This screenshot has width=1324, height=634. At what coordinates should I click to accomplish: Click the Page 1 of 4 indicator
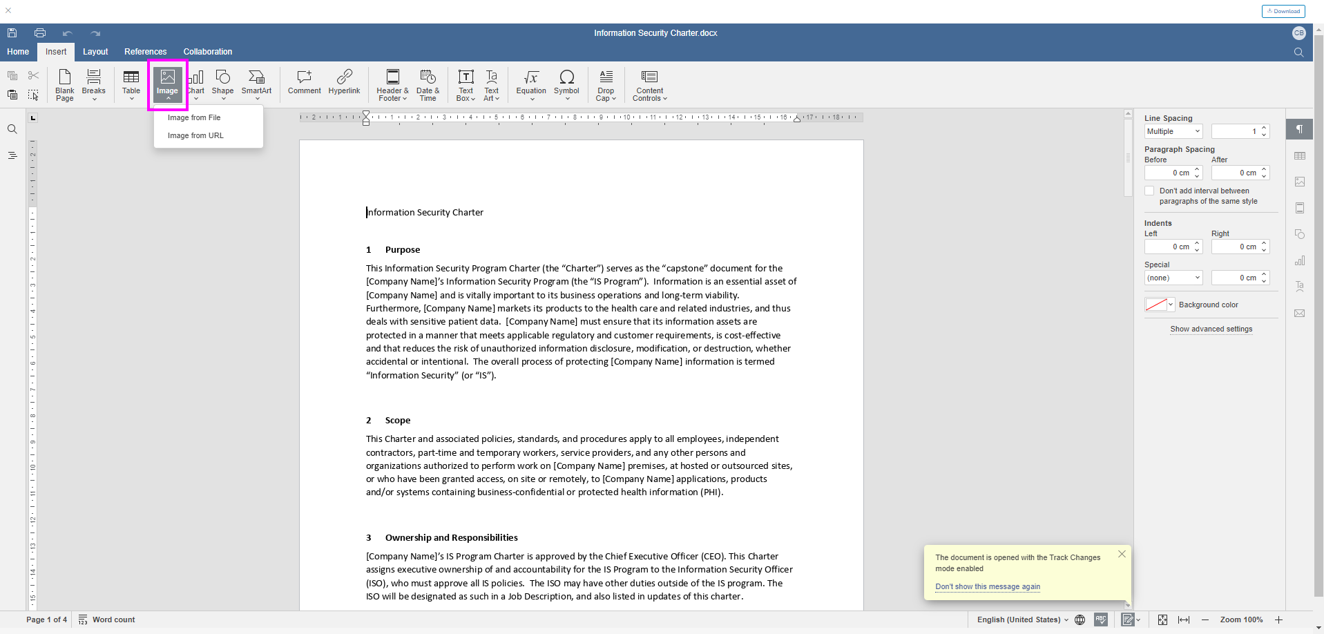click(47, 619)
